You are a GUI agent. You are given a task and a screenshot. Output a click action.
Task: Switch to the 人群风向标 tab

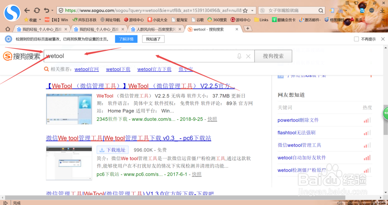coord(157,29)
